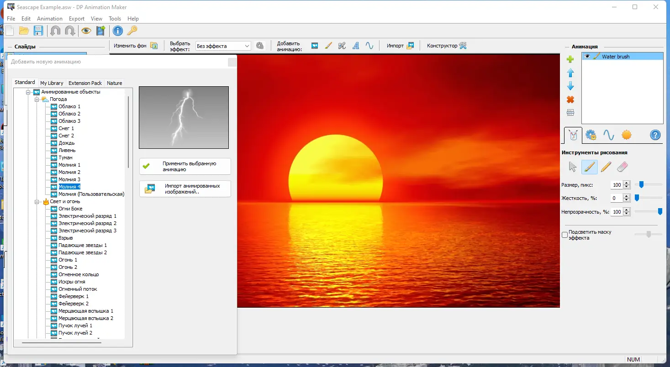Click the Preview eye icon in toolbar

click(86, 31)
